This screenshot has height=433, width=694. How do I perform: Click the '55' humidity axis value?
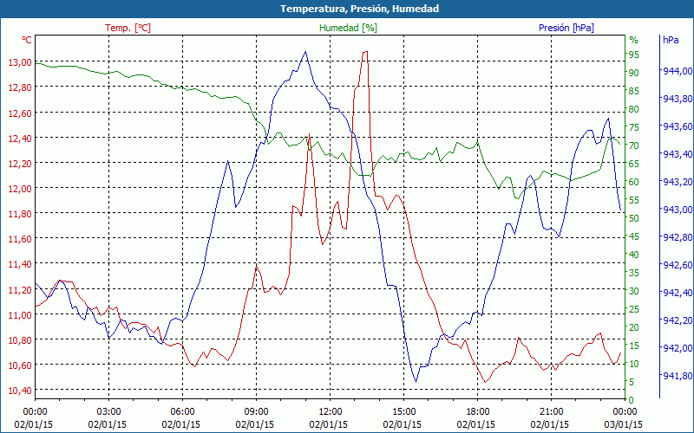(634, 200)
